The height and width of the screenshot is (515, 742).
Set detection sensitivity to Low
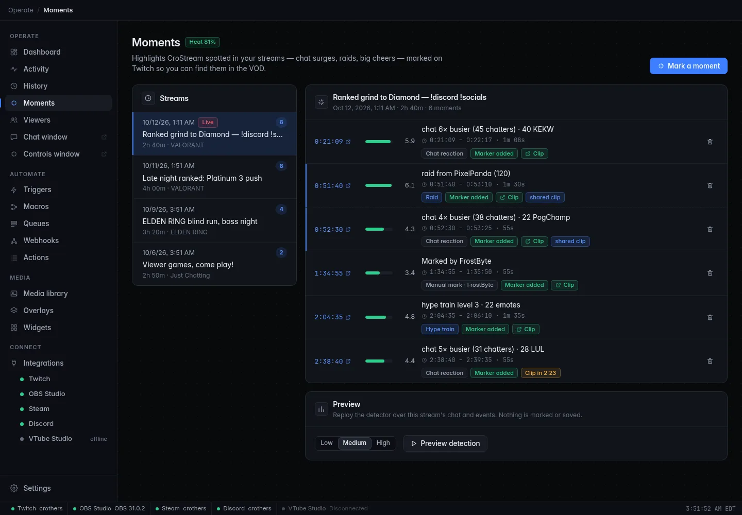point(327,443)
